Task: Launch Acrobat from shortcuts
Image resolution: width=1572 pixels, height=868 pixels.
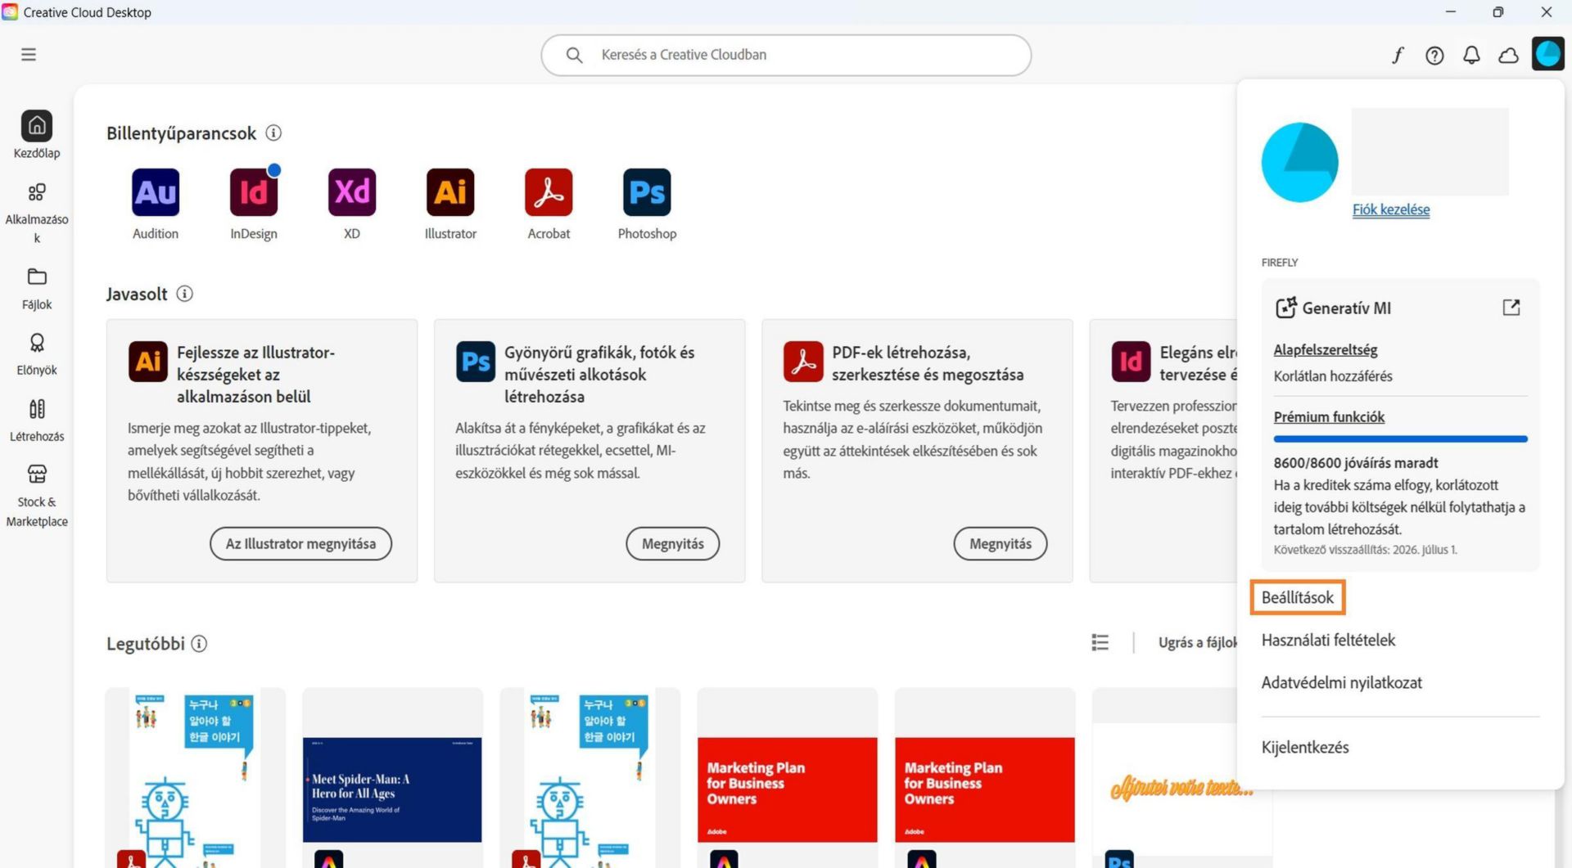Action: pos(549,192)
